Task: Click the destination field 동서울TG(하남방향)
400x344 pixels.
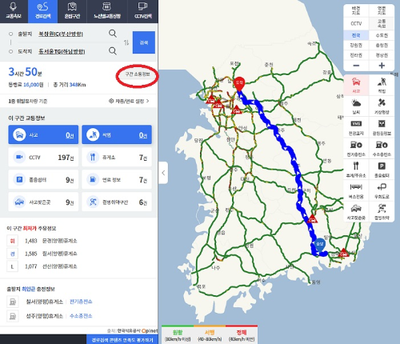Action: (x=62, y=51)
